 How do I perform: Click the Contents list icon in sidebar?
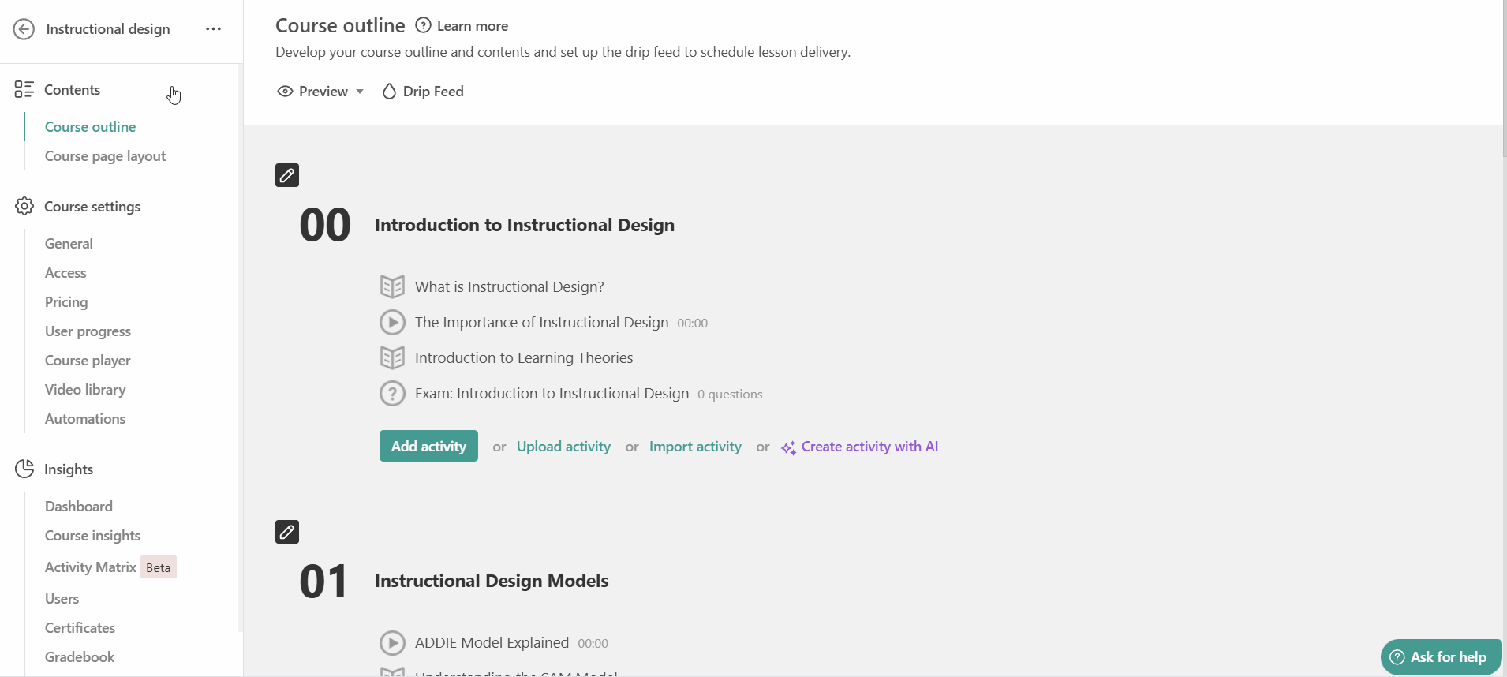[x=24, y=89]
